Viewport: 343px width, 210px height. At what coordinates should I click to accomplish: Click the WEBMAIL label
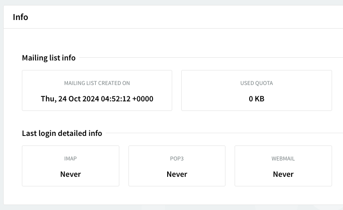pos(283,159)
